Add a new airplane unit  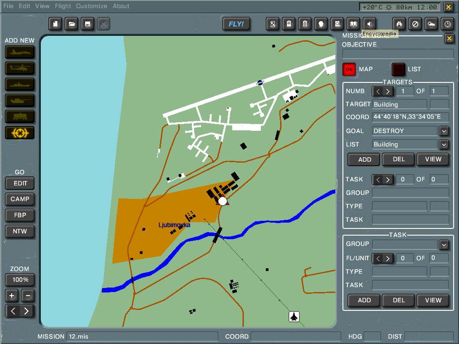19,52
